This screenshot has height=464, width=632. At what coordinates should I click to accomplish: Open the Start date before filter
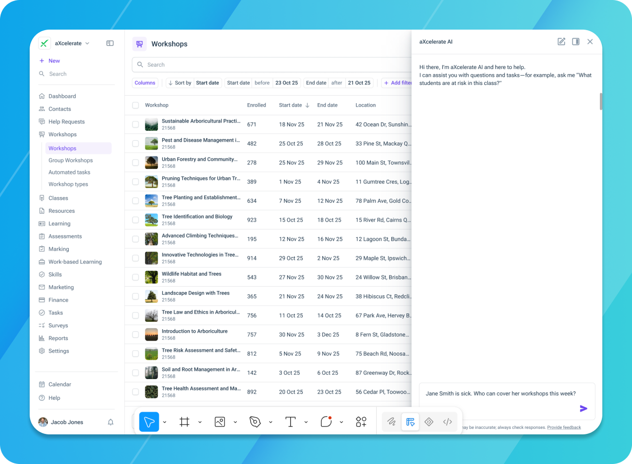[x=263, y=83]
